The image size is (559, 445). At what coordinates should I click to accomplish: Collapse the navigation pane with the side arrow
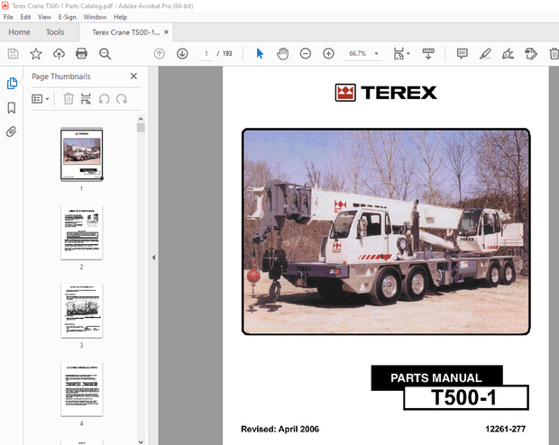click(153, 258)
